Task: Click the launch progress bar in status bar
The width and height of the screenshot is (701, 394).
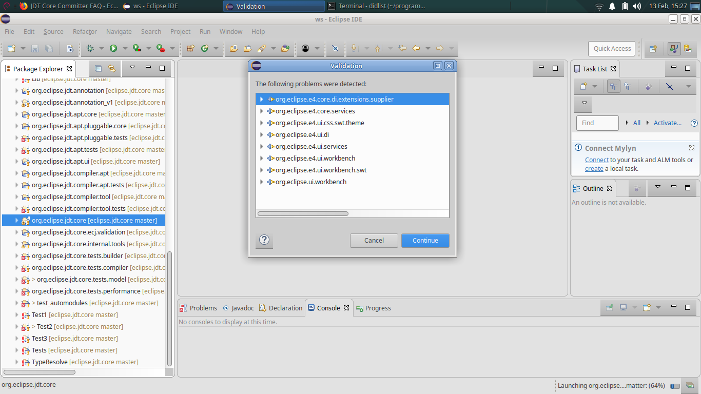Action: [675, 386]
